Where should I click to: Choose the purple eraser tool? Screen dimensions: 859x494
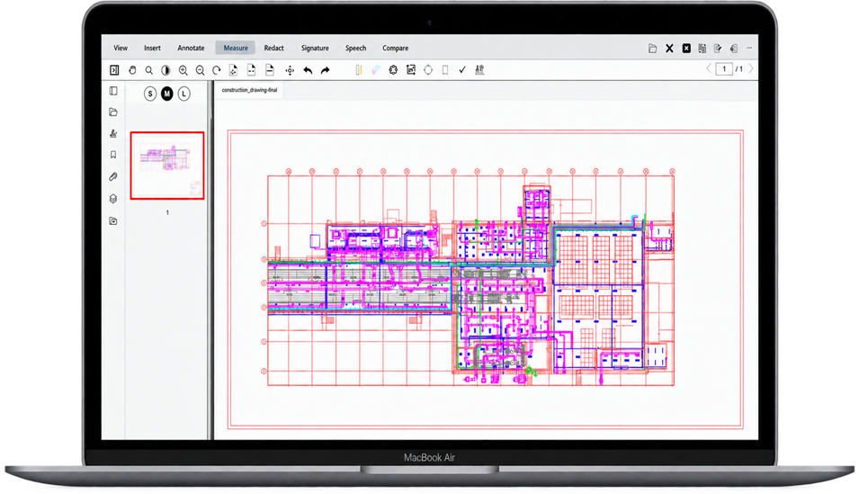[x=375, y=69]
